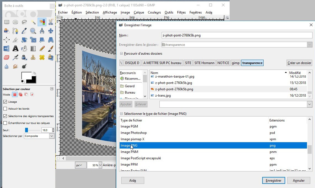Select the Crop tool
This screenshot has width=315, height=188.
(x=15, y=40)
